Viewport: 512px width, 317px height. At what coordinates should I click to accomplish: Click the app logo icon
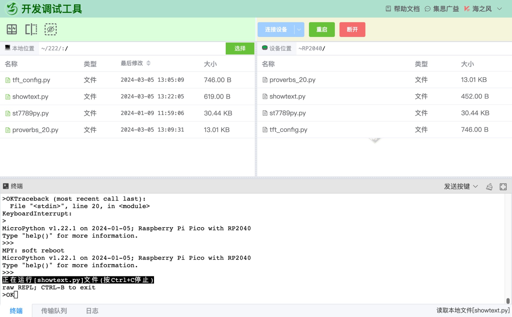pyautogui.click(x=12, y=9)
